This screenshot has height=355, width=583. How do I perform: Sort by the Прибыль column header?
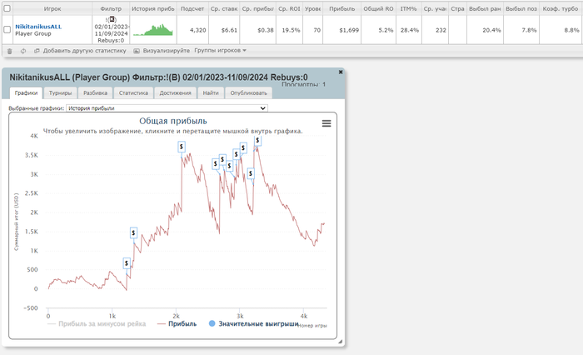[341, 8]
